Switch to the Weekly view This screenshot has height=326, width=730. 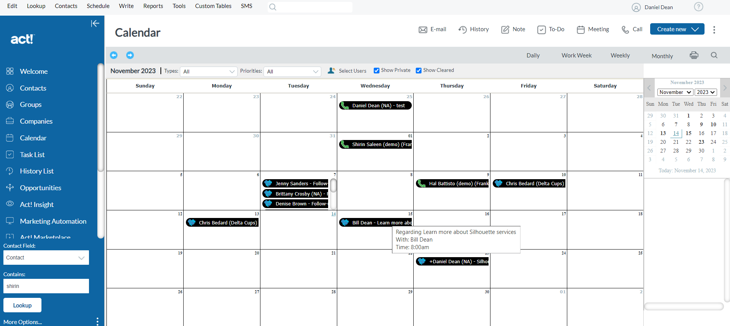click(x=620, y=56)
